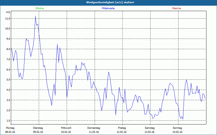Image resolution: width=217 pixels, height=135 pixels.
Task: Click the date 14.02.16
Action: coord(177,132)
